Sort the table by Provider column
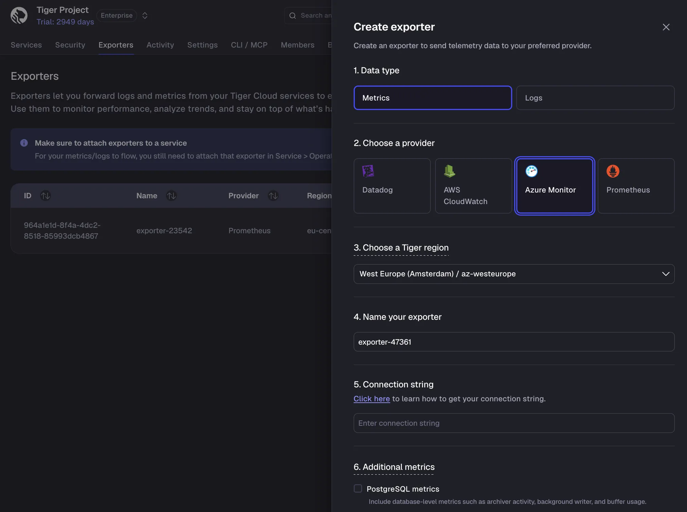687x512 pixels. click(273, 196)
